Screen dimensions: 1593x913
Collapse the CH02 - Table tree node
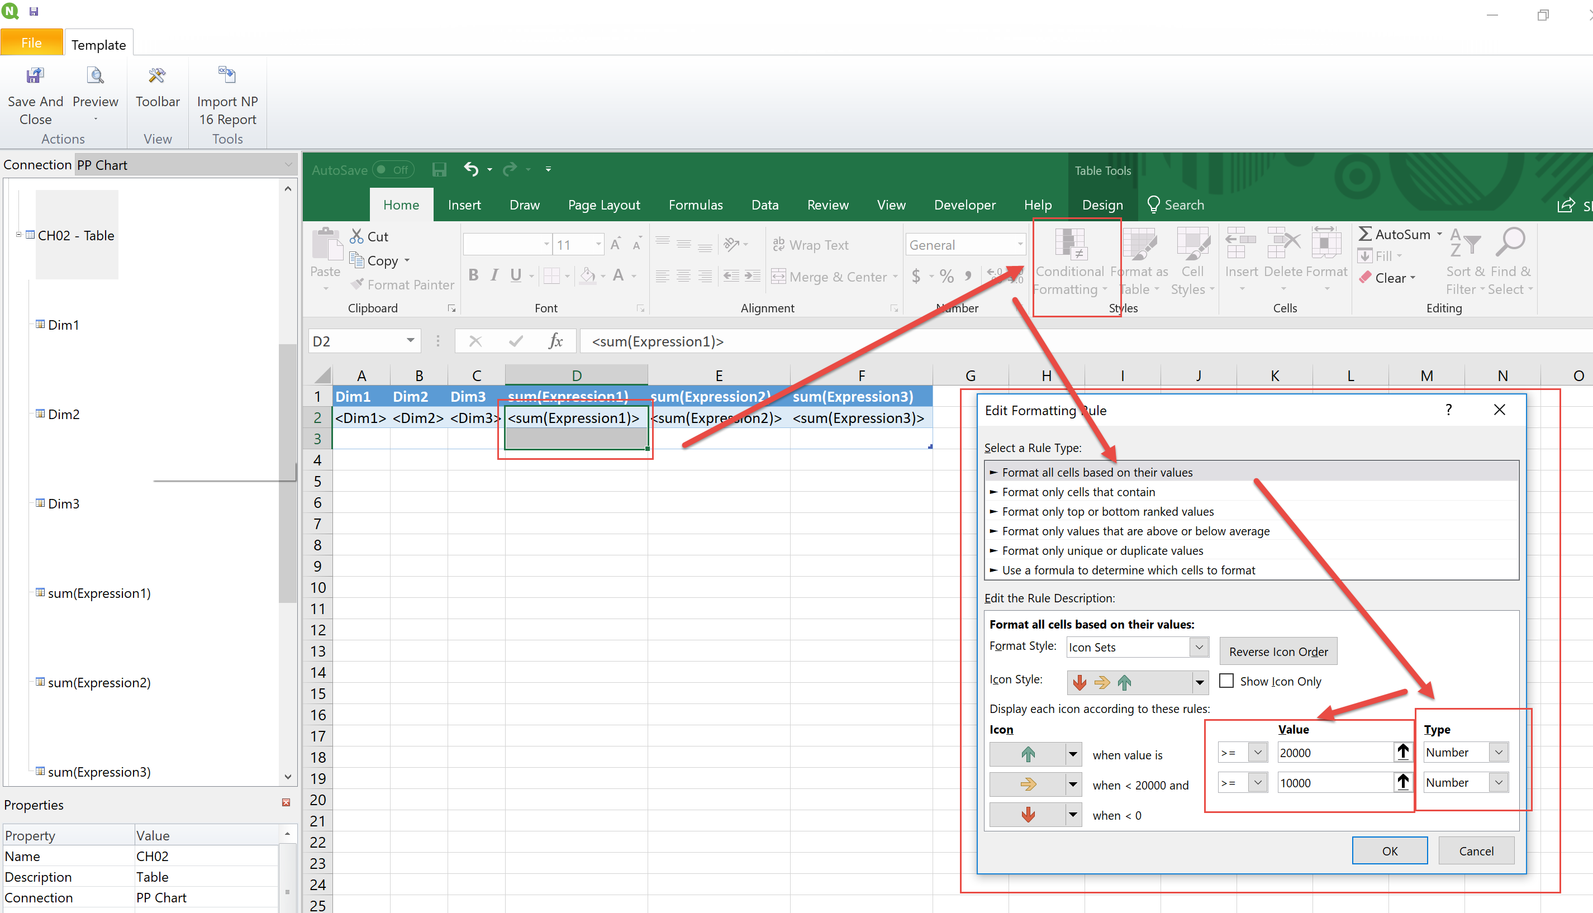click(x=19, y=235)
